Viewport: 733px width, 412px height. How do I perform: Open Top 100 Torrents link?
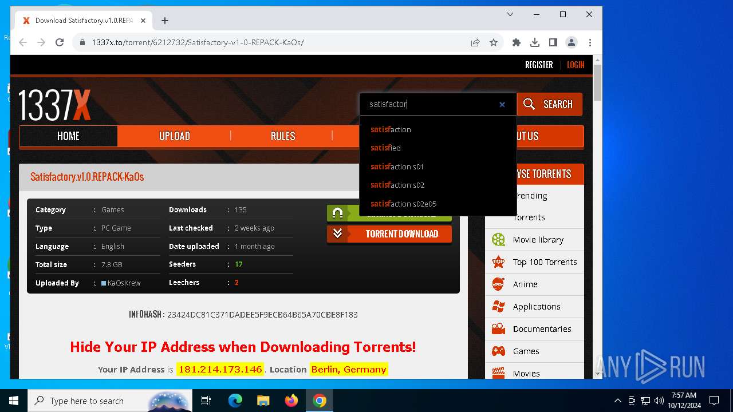545,262
